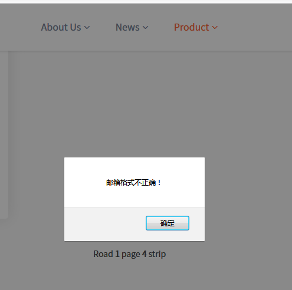Open the News menu
Image resolution: width=292 pixels, height=290 pixels.
132,27
